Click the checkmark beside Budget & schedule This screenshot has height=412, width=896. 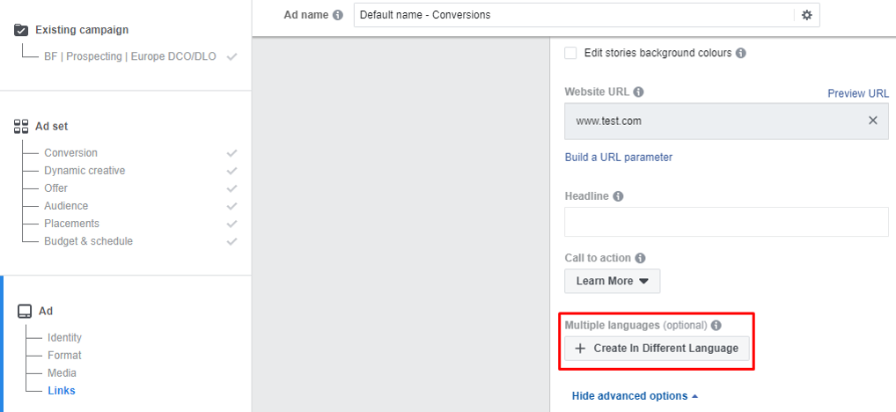coord(231,242)
